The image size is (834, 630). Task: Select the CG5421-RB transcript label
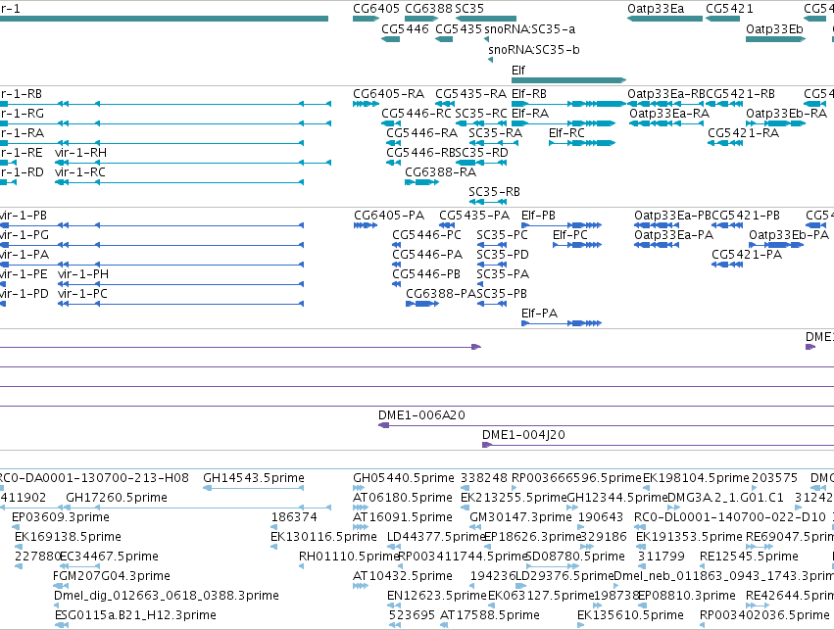740,94
